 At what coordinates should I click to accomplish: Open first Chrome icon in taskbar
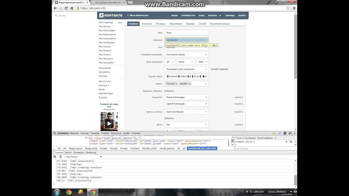pyautogui.click(x=69, y=192)
